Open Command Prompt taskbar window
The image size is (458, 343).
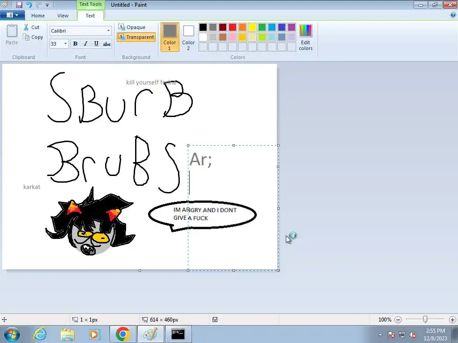click(178, 334)
